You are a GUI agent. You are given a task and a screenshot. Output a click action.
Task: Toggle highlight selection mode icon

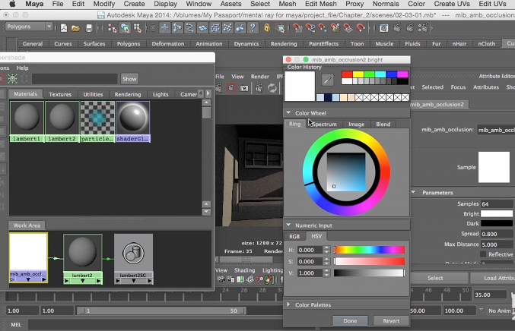pyautogui.click(x=280, y=28)
